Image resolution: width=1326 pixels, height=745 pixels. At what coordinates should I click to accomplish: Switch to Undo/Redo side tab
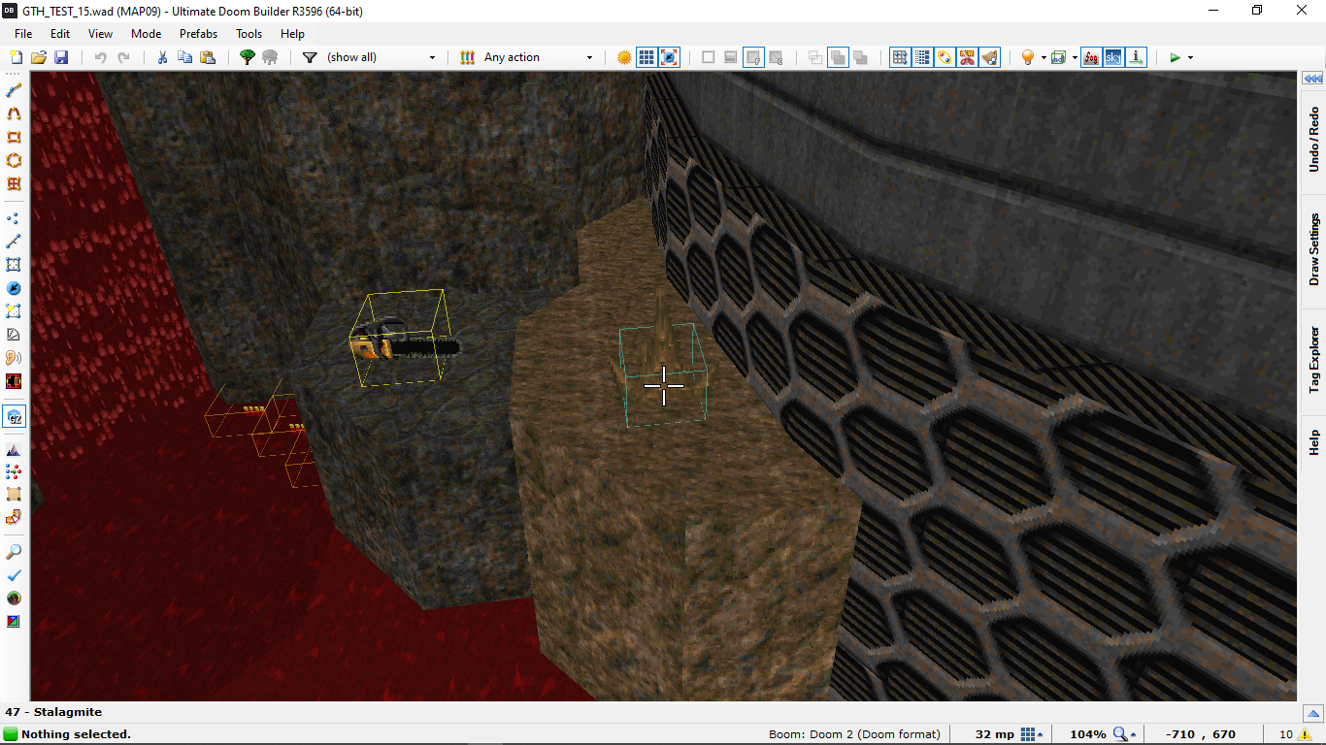click(1313, 141)
